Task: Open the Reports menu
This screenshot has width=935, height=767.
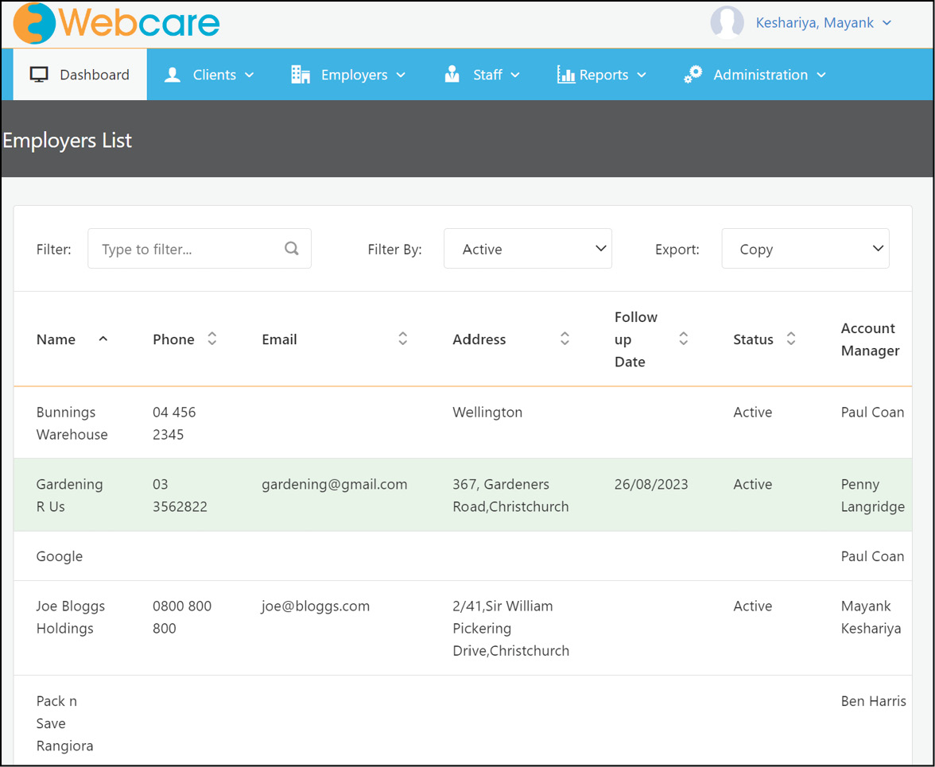Action: pos(602,75)
